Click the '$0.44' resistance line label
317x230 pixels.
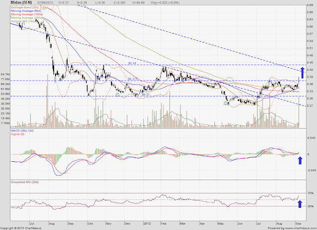132,63
